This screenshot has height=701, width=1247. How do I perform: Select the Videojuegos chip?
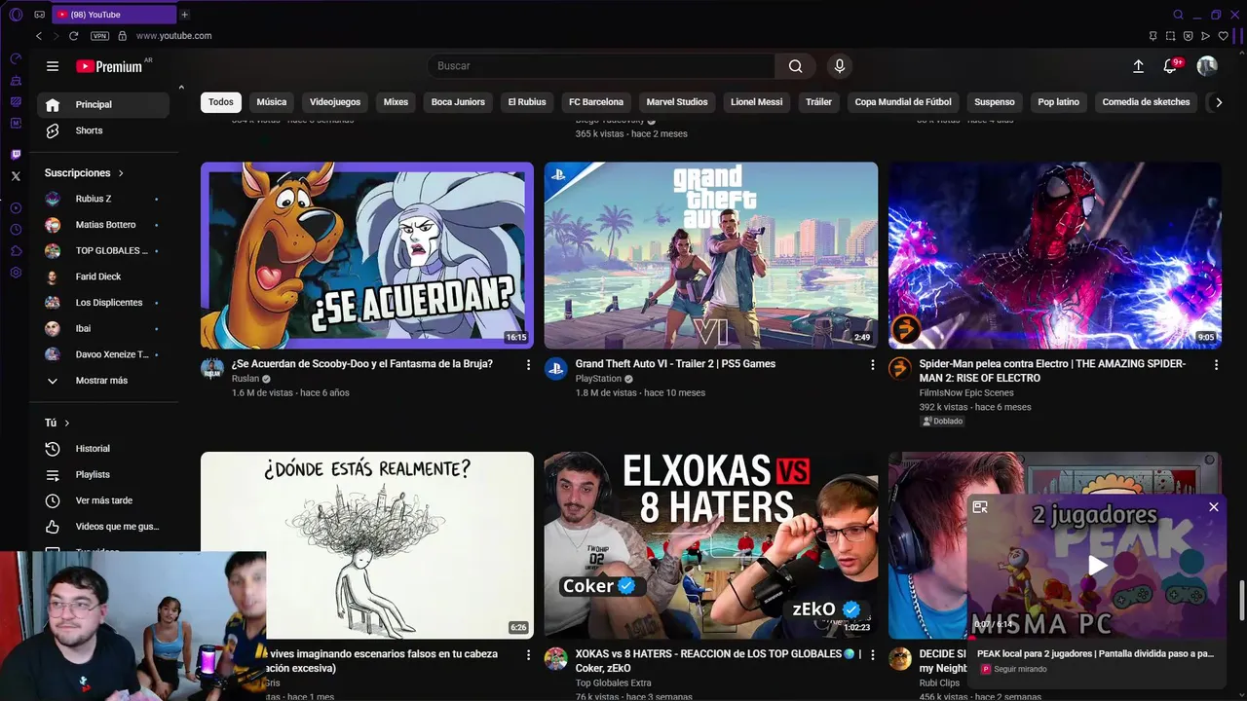click(x=335, y=102)
